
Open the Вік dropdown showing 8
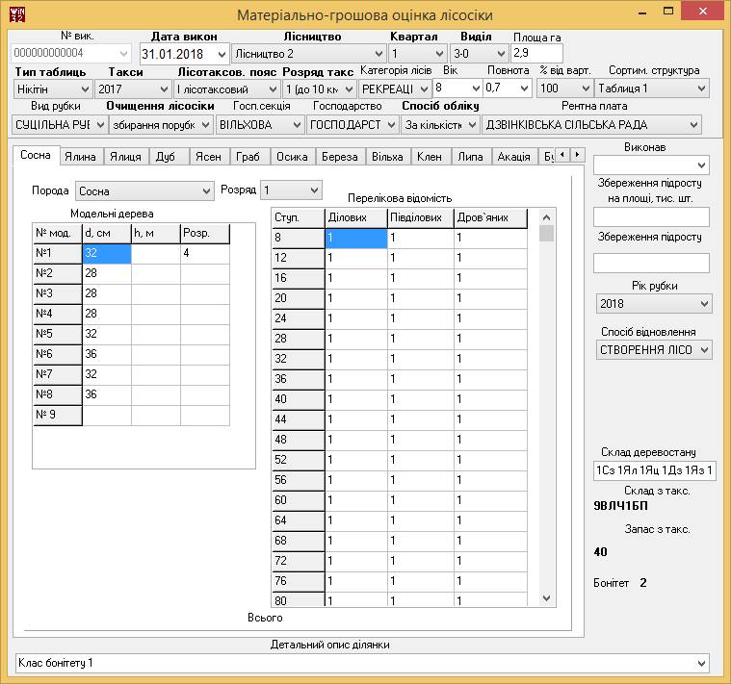tap(476, 88)
